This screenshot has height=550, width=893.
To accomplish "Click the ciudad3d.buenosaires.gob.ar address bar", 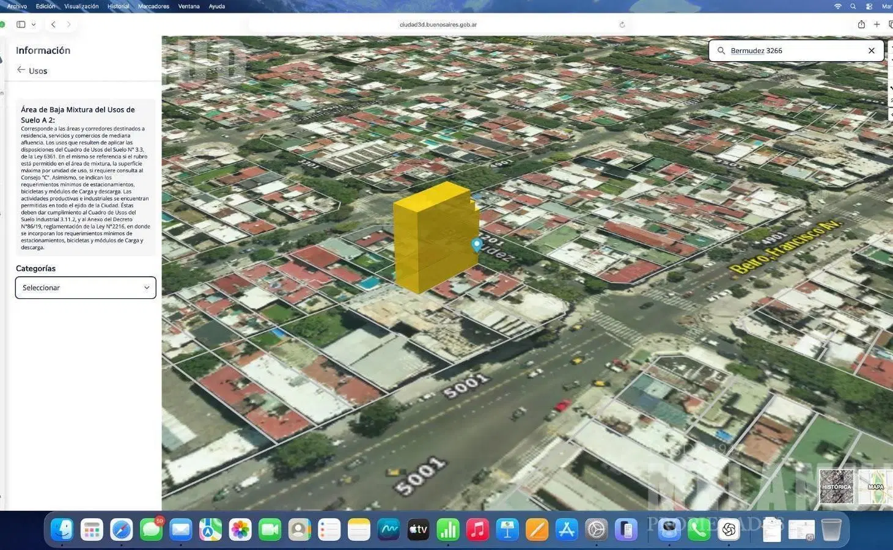I will [x=438, y=25].
